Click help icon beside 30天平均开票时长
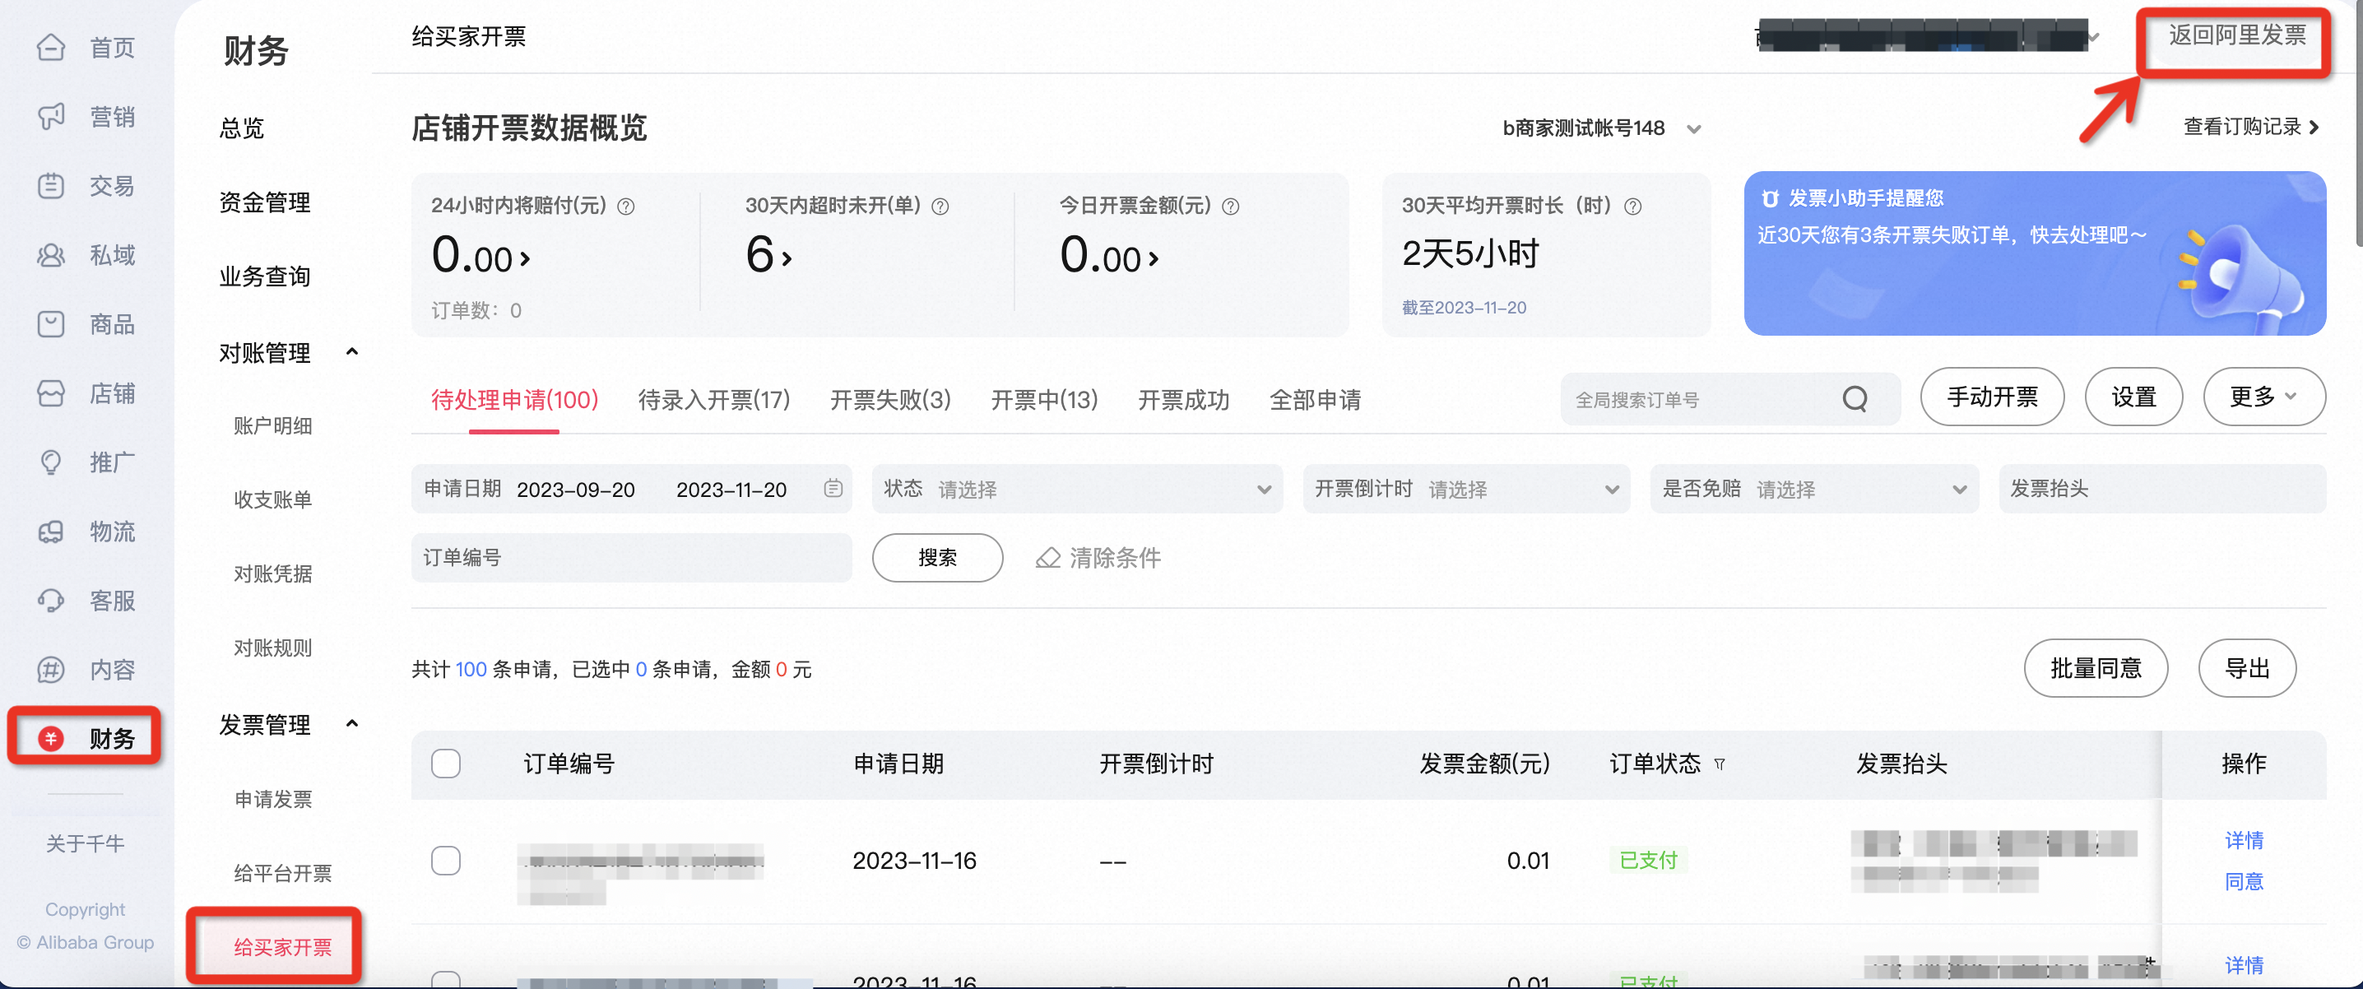 [1633, 207]
